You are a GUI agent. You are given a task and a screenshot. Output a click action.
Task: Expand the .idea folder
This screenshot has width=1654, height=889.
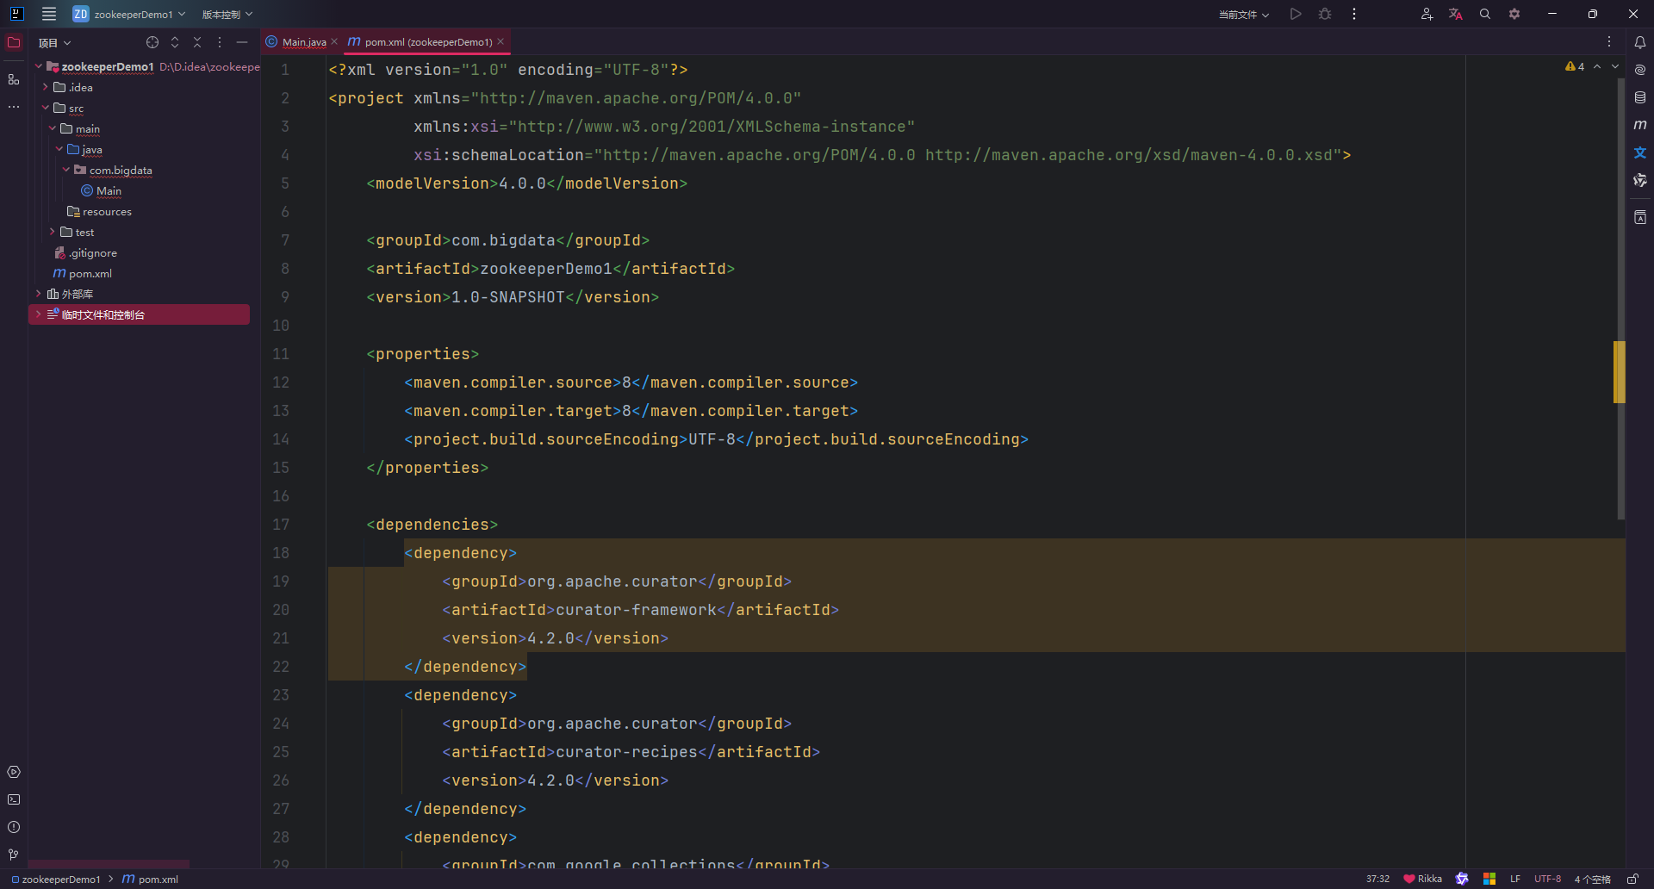click(46, 87)
